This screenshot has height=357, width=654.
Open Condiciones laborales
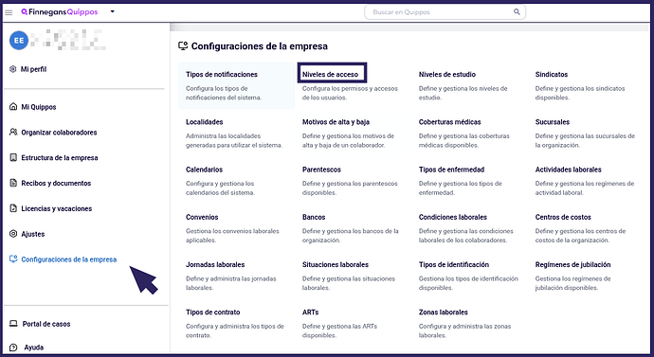(x=452, y=217)
